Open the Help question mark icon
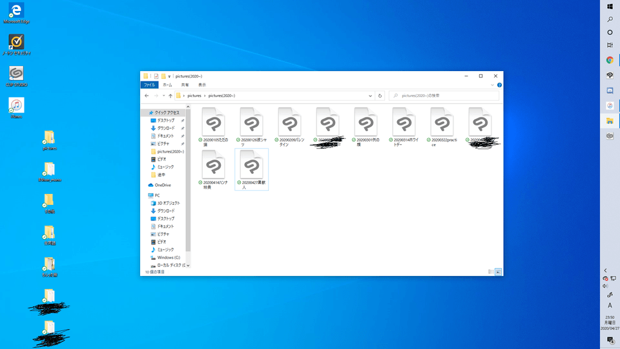Image resolution: width=620 pixels, height=349 pixels. [499, 85]
